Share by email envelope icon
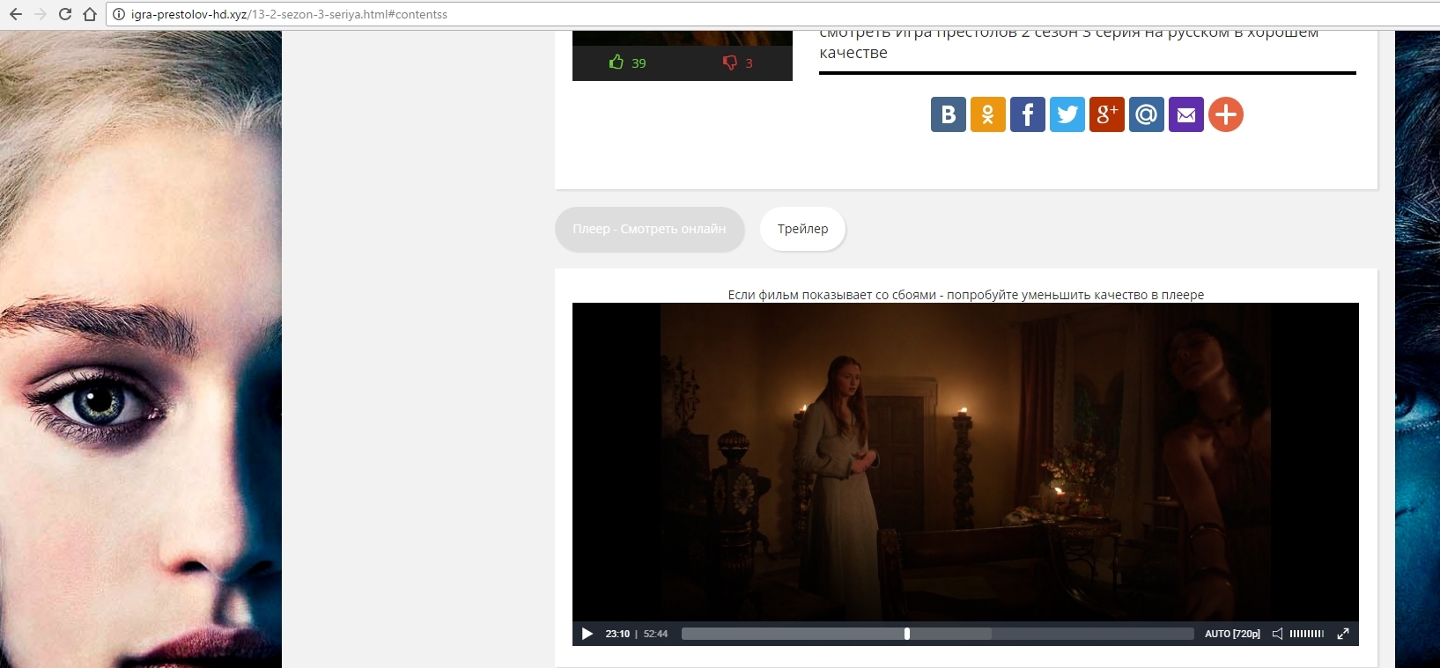 tap(1186, 114)
